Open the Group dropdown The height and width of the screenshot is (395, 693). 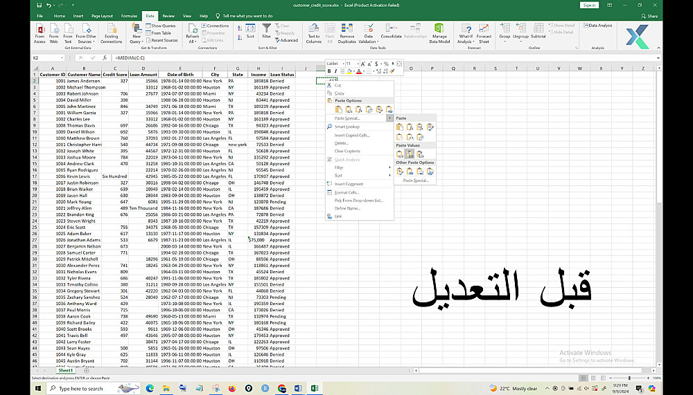point(505,32)
